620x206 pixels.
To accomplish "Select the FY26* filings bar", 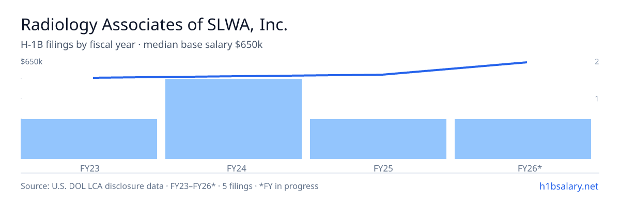I will [x=523, y=139].
